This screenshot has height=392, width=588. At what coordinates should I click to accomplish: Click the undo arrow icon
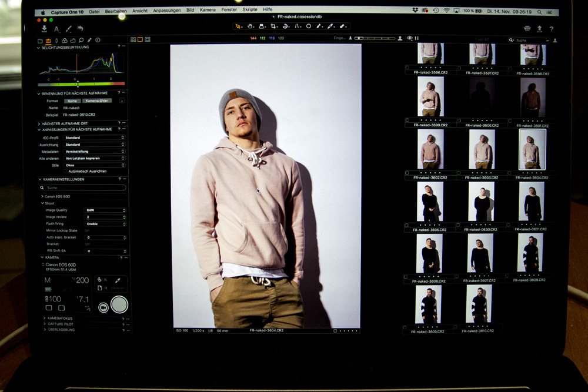80,28
